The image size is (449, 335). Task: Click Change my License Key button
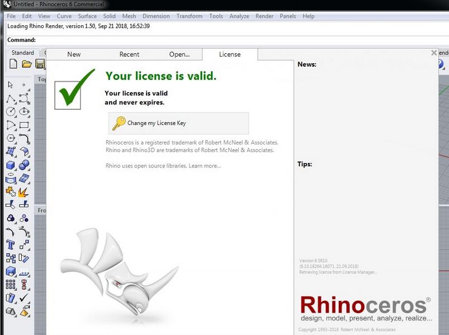(179, 123)
